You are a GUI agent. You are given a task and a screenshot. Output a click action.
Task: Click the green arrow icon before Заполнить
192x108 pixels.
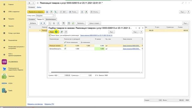(73, 23)
